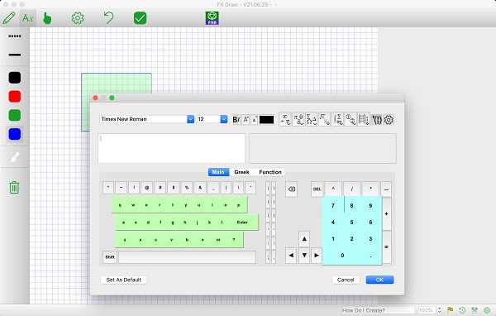
Task: Pick the red color swatch
Action: coord(15,96)
